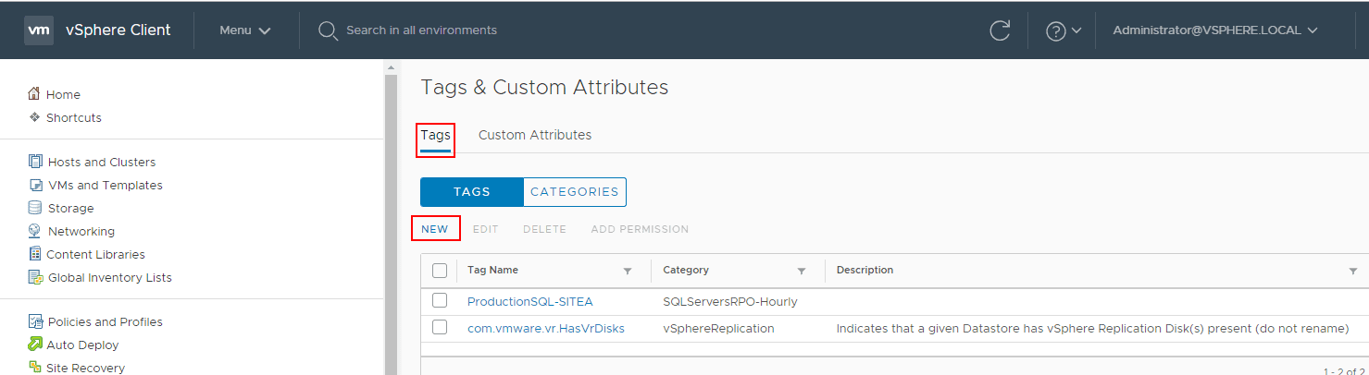
Task: Filter the Description column
Action: [1352, 271]
